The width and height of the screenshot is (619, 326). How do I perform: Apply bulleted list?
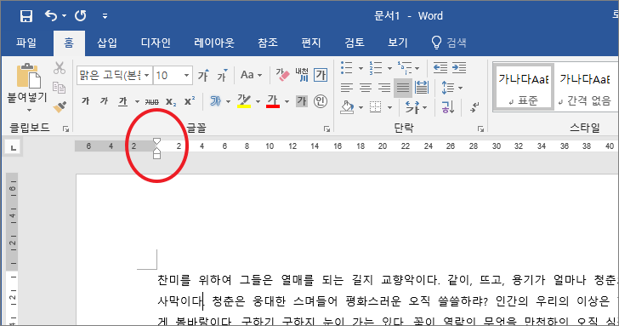click(346, 68)
